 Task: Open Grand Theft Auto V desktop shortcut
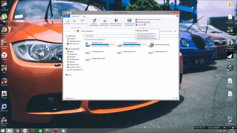(230, 31)
